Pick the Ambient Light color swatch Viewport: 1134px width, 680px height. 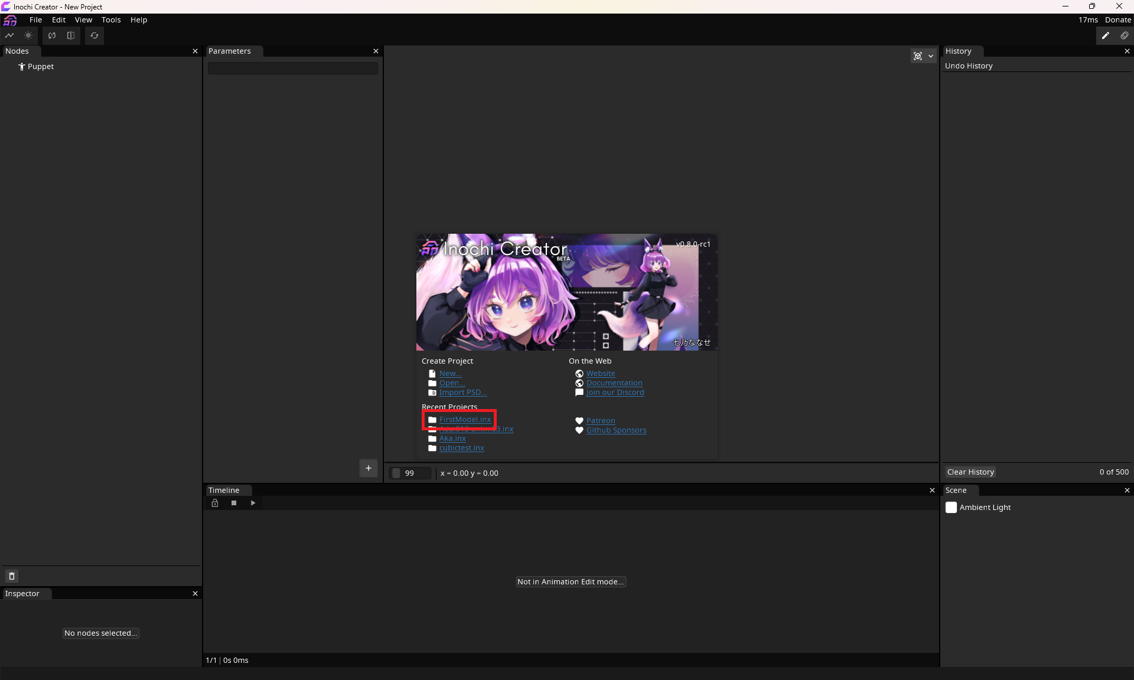point(951,508)
